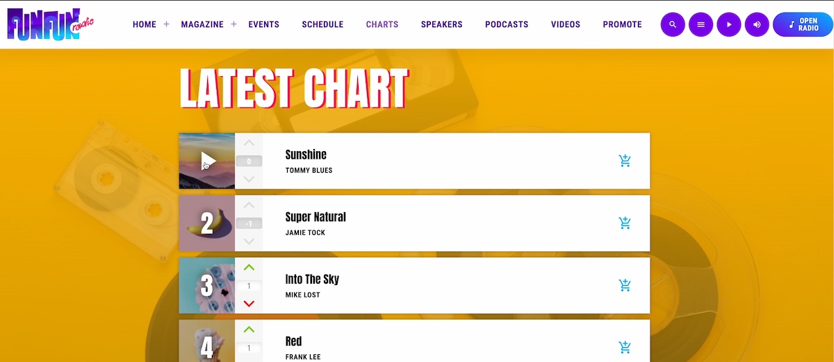Click the Open Radio button

coord(803,24)
